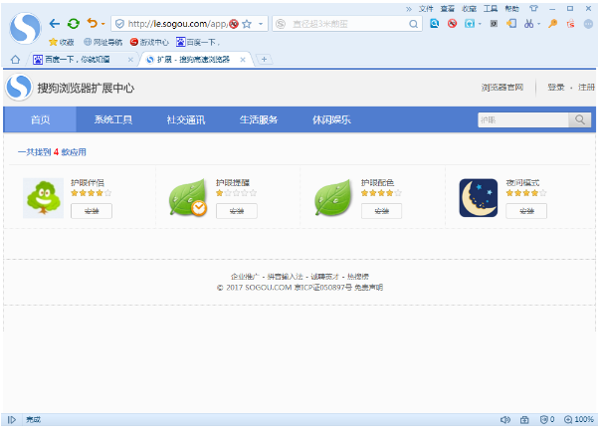Open the 护眼提醒 leaf-clock thumbnail
Image resolution: width=601 pixels, height=433 pixels.
pos(188,198)
